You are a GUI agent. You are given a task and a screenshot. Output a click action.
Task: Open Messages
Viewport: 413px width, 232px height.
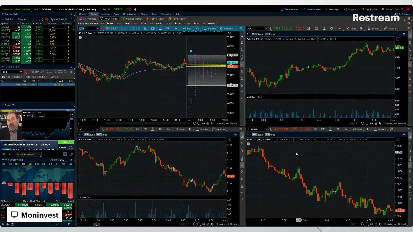click(x=332, y=9)
